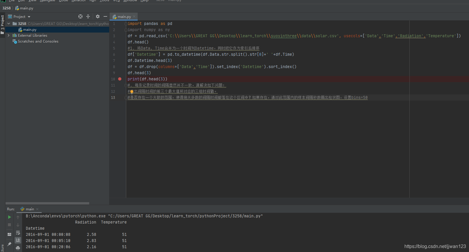Click the pd.read_csv line 3 code
The image size is (469, 252).
tap(294, 36)
